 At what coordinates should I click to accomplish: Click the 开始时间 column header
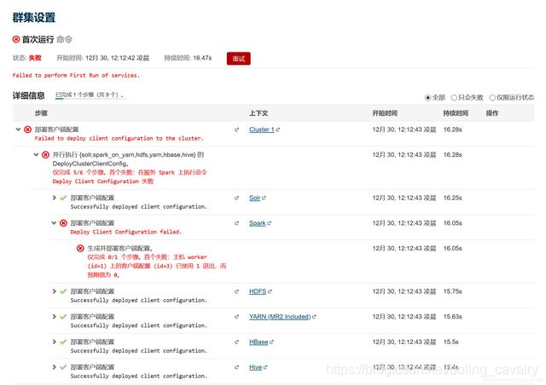click(385, 113)
